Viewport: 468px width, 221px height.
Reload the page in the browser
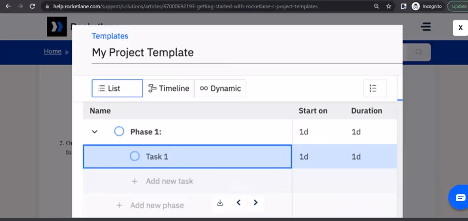pyautogui.click(x=33, y=6)
